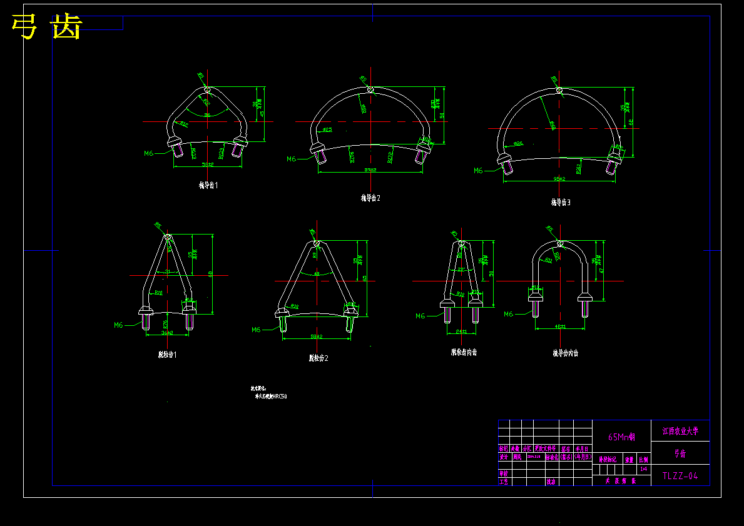Click the 59±2 width dimension
This screenshot has height=526, width=744.
click(x=317, y=336)
